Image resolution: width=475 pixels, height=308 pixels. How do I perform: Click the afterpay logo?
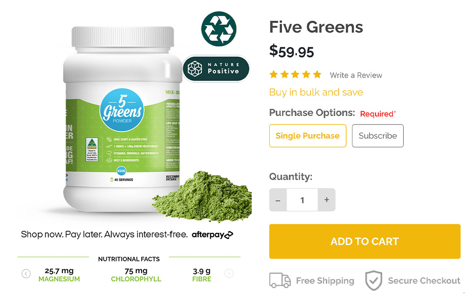pyautogui.click(x=212, y=235)
